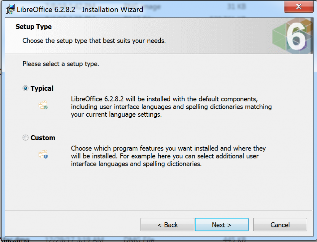Click the Custom setup package icon
This screenshot has height=242, width=317.
tap(43, 154)
